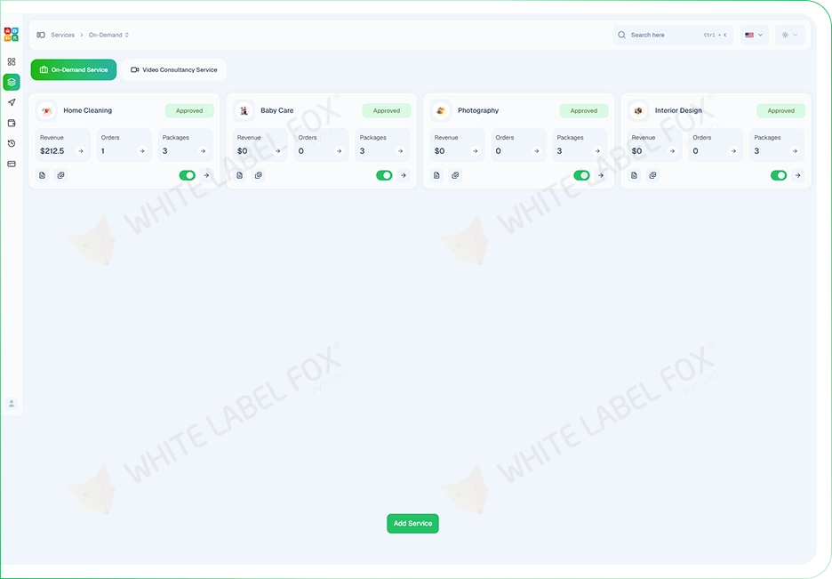This screenshot has height=579, width=832.
Task: Click the Home Cleaning Packages arrow
Action: coord(203,151)
